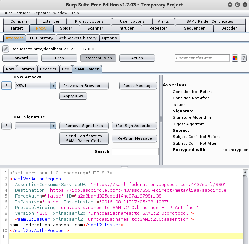Open the proxy Options sub-tab

109,38
